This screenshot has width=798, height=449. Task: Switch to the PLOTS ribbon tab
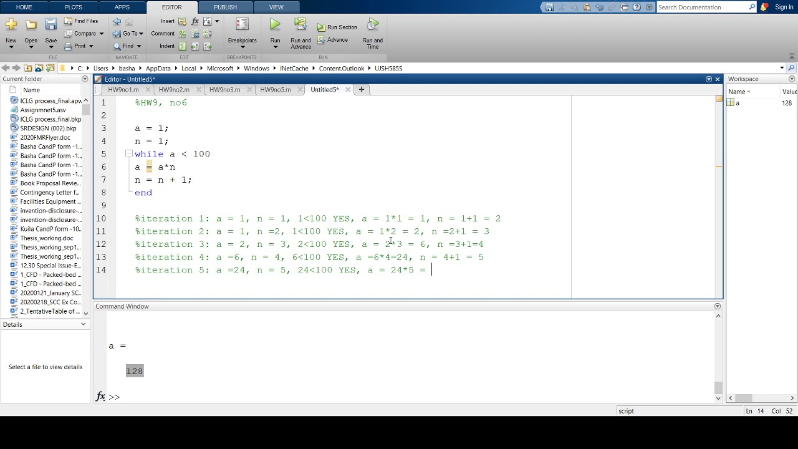pyautogui.click(x=73, y=7)
